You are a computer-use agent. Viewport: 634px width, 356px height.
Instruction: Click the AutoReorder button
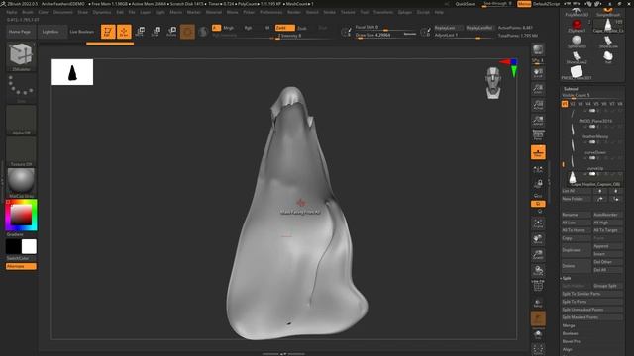(x=607, y=215)
